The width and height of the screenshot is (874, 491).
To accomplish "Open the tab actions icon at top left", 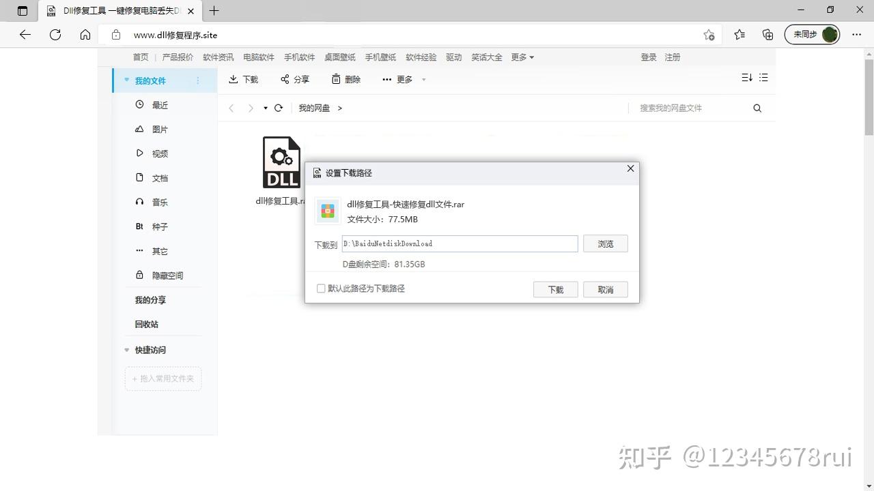I will click(23, 11).
